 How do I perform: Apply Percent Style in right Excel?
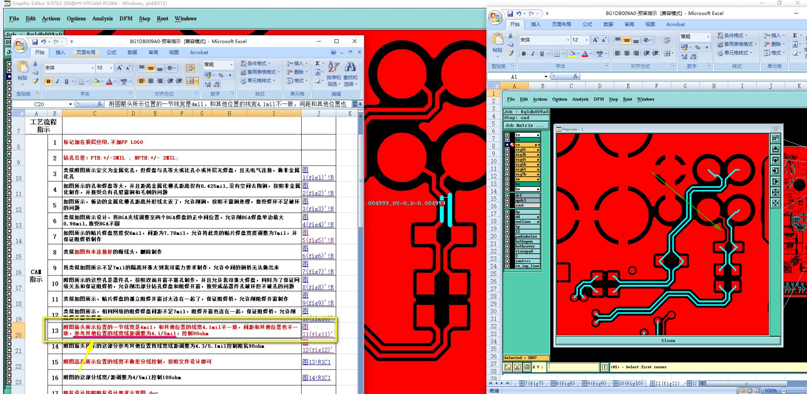click(x=697, y=47)
